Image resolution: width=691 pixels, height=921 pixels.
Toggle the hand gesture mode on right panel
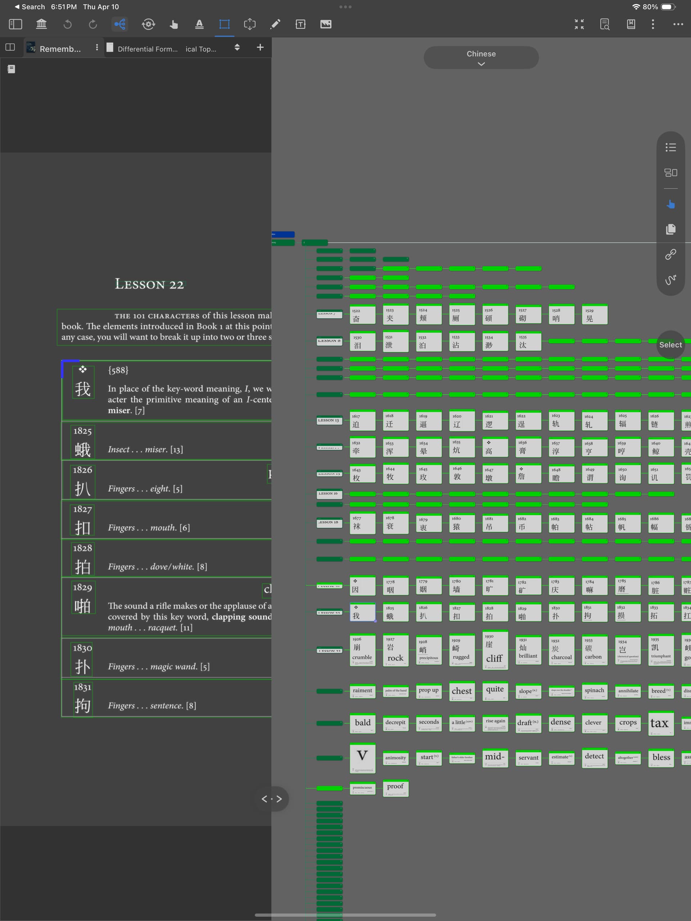tap(670, 204)
